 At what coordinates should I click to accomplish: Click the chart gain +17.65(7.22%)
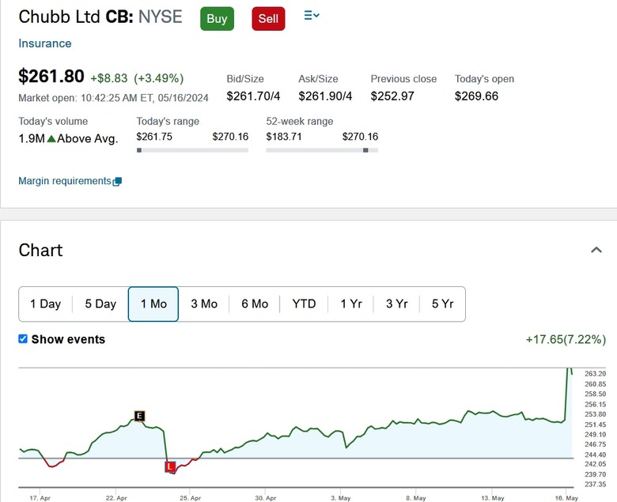tap(566, 339)
